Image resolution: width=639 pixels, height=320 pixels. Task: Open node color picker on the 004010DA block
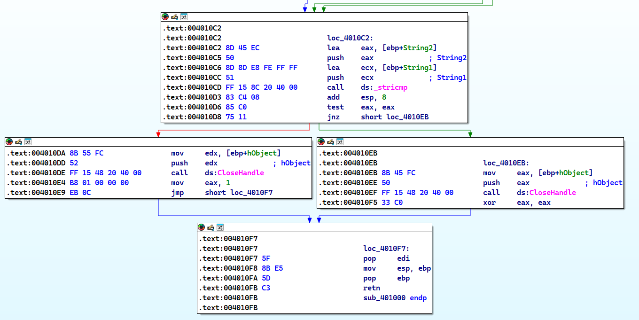tap(9, 141)
